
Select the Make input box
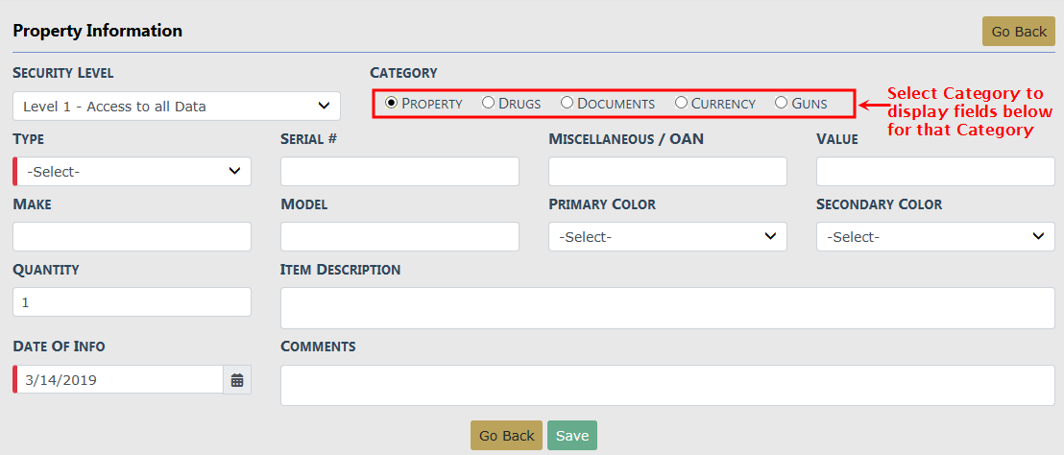(x=132, y=237)
